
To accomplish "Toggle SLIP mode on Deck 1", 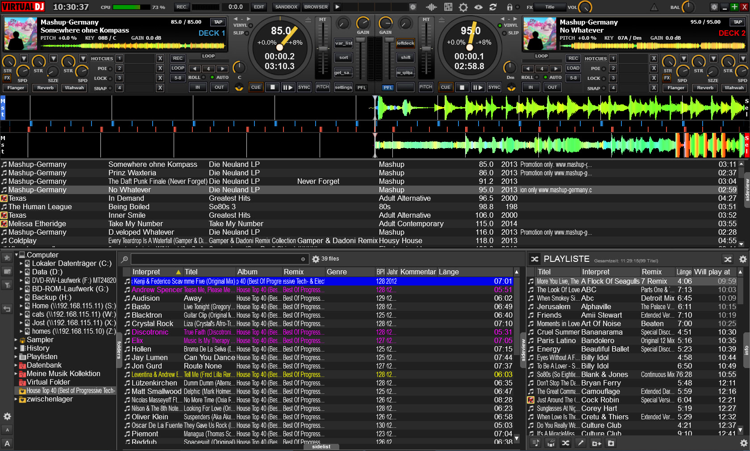I will click(x=247, y=33).
